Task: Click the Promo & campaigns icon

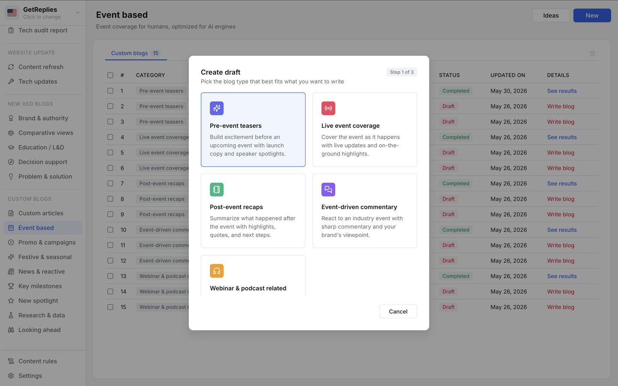Action: (11, 242)
